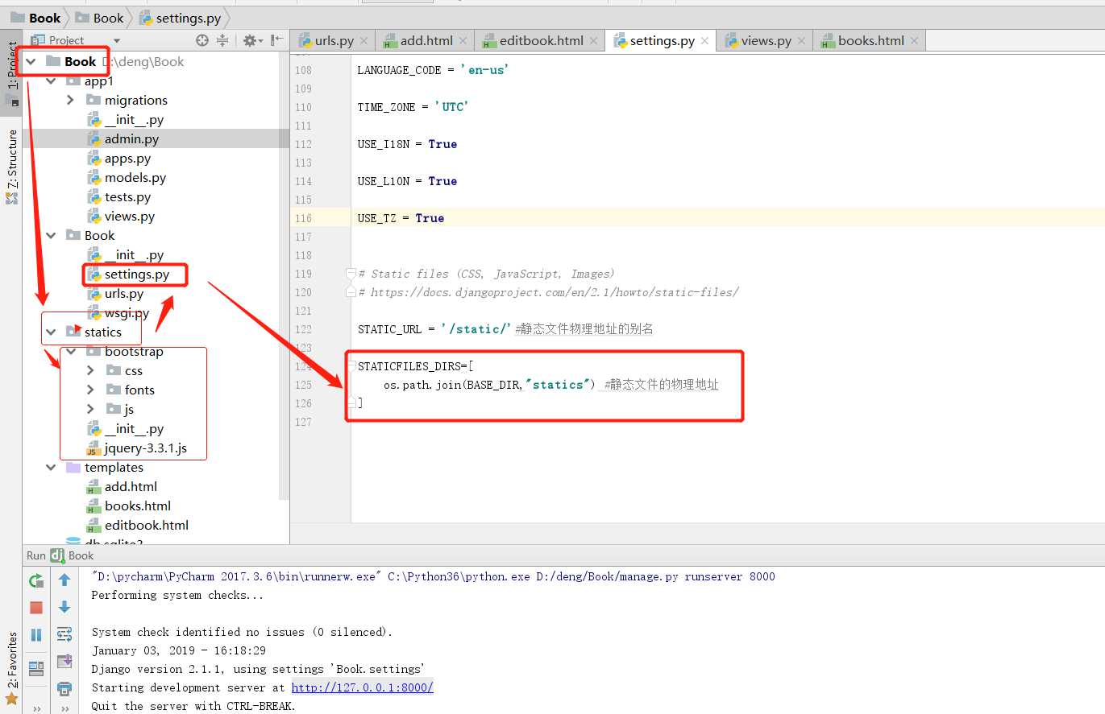1105x714 pixels.
Task: Expand the css folder
Action: point(90,370)
